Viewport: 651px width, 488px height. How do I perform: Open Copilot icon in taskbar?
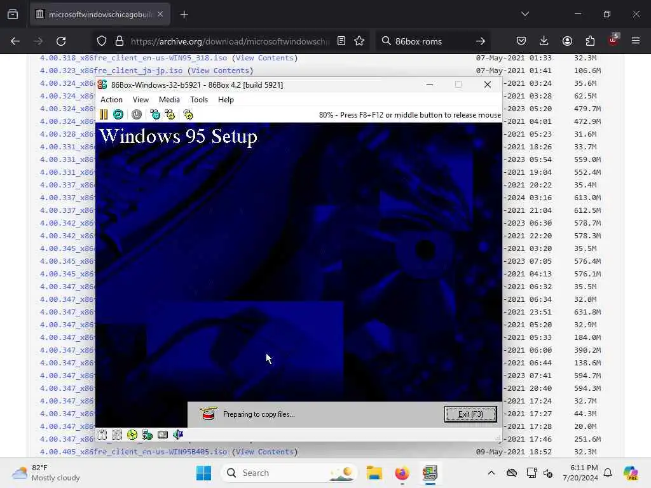pos(631,473)
